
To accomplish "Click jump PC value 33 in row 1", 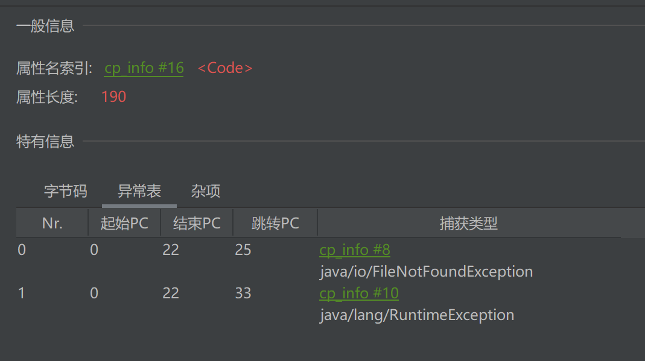I will coord(243,293).
